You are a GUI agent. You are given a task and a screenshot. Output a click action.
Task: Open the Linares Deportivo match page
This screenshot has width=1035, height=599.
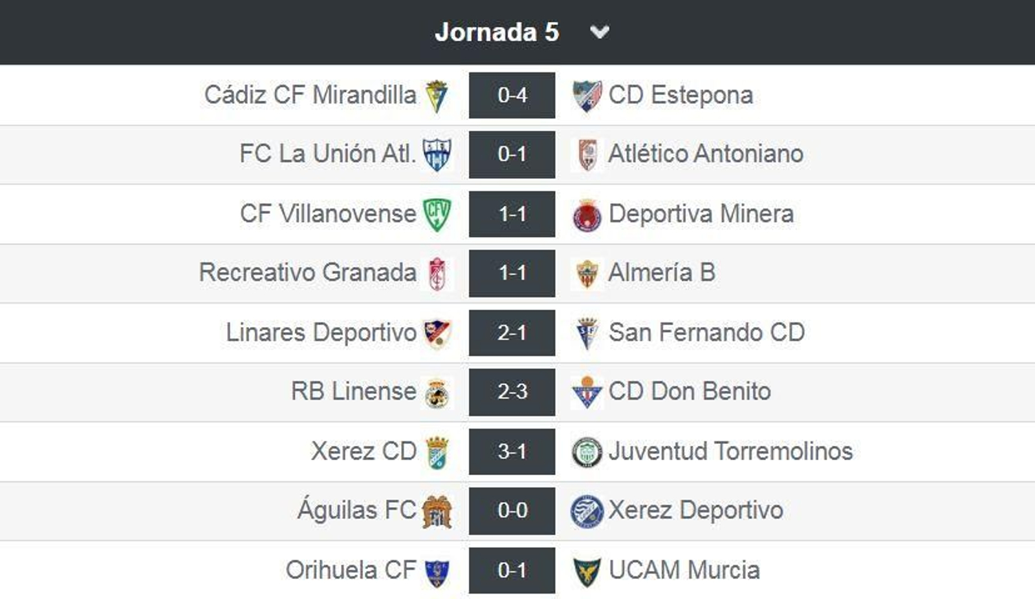pyautogui.click(x=511, y=332)
